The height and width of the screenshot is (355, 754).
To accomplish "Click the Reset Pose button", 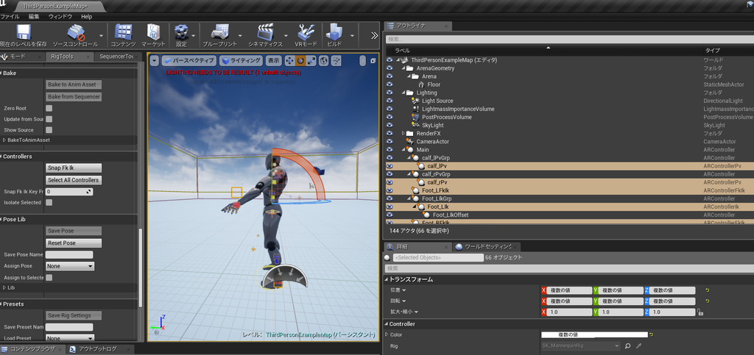I will click(x=74, y=243).
